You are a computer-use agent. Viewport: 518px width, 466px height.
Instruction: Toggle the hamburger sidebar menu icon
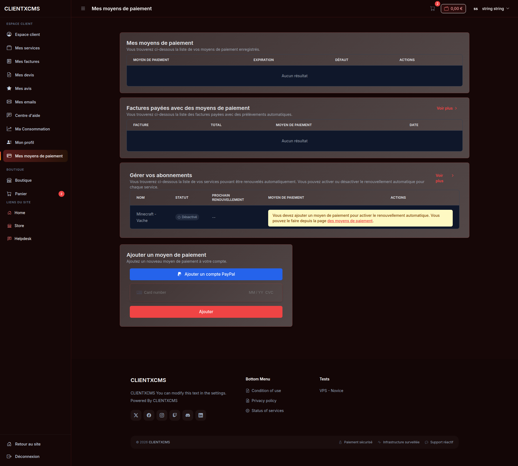[x=83, y=9]
